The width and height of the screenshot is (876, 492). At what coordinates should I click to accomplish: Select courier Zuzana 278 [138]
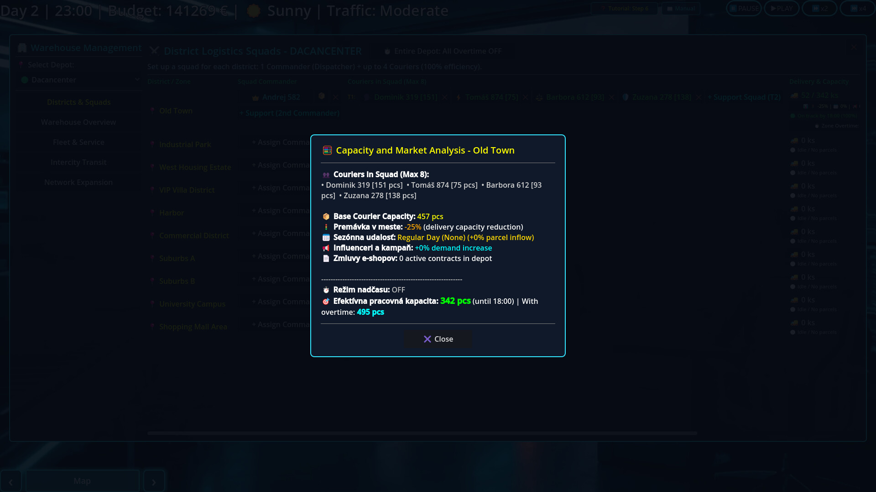point(657,97)
